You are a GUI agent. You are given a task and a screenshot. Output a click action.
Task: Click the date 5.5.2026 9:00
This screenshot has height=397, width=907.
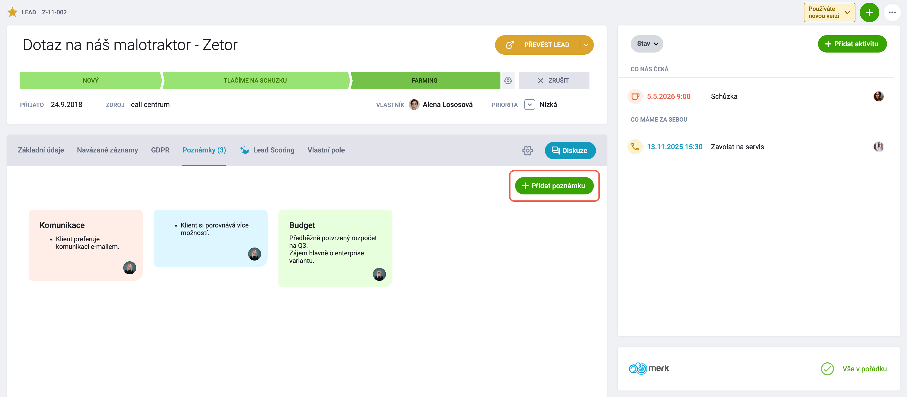tap(668, 96)
